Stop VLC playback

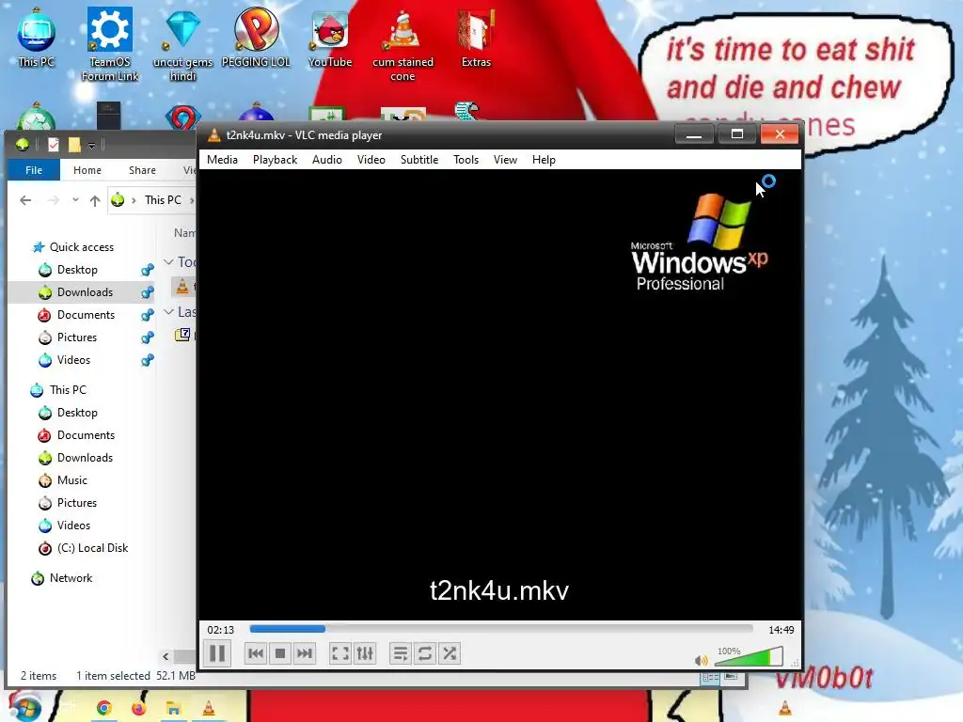(x=280, y=653)
